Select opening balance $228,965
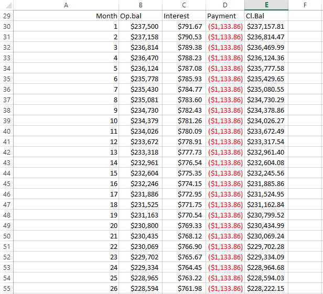323x294 pixels. (x=141, y=278)
